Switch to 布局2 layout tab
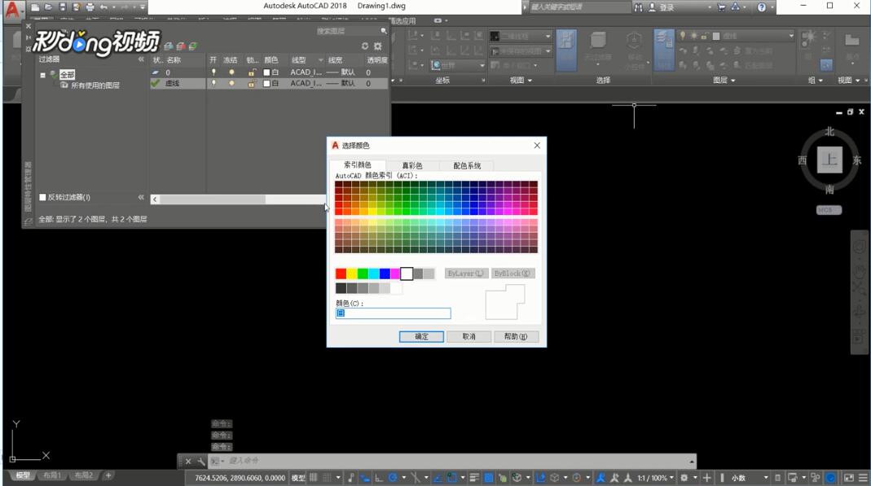Screen dimensions: 871x486 [x=84, y=475]
